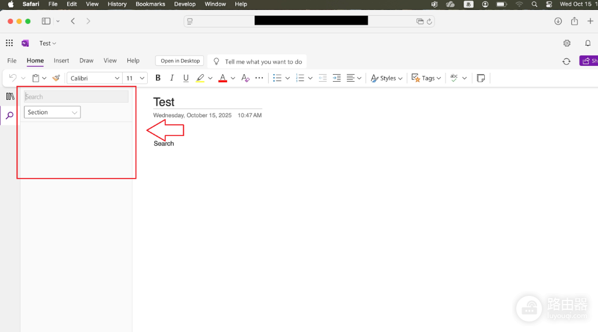
Task: Reload the page in Safari
Action: click(429, 22)
